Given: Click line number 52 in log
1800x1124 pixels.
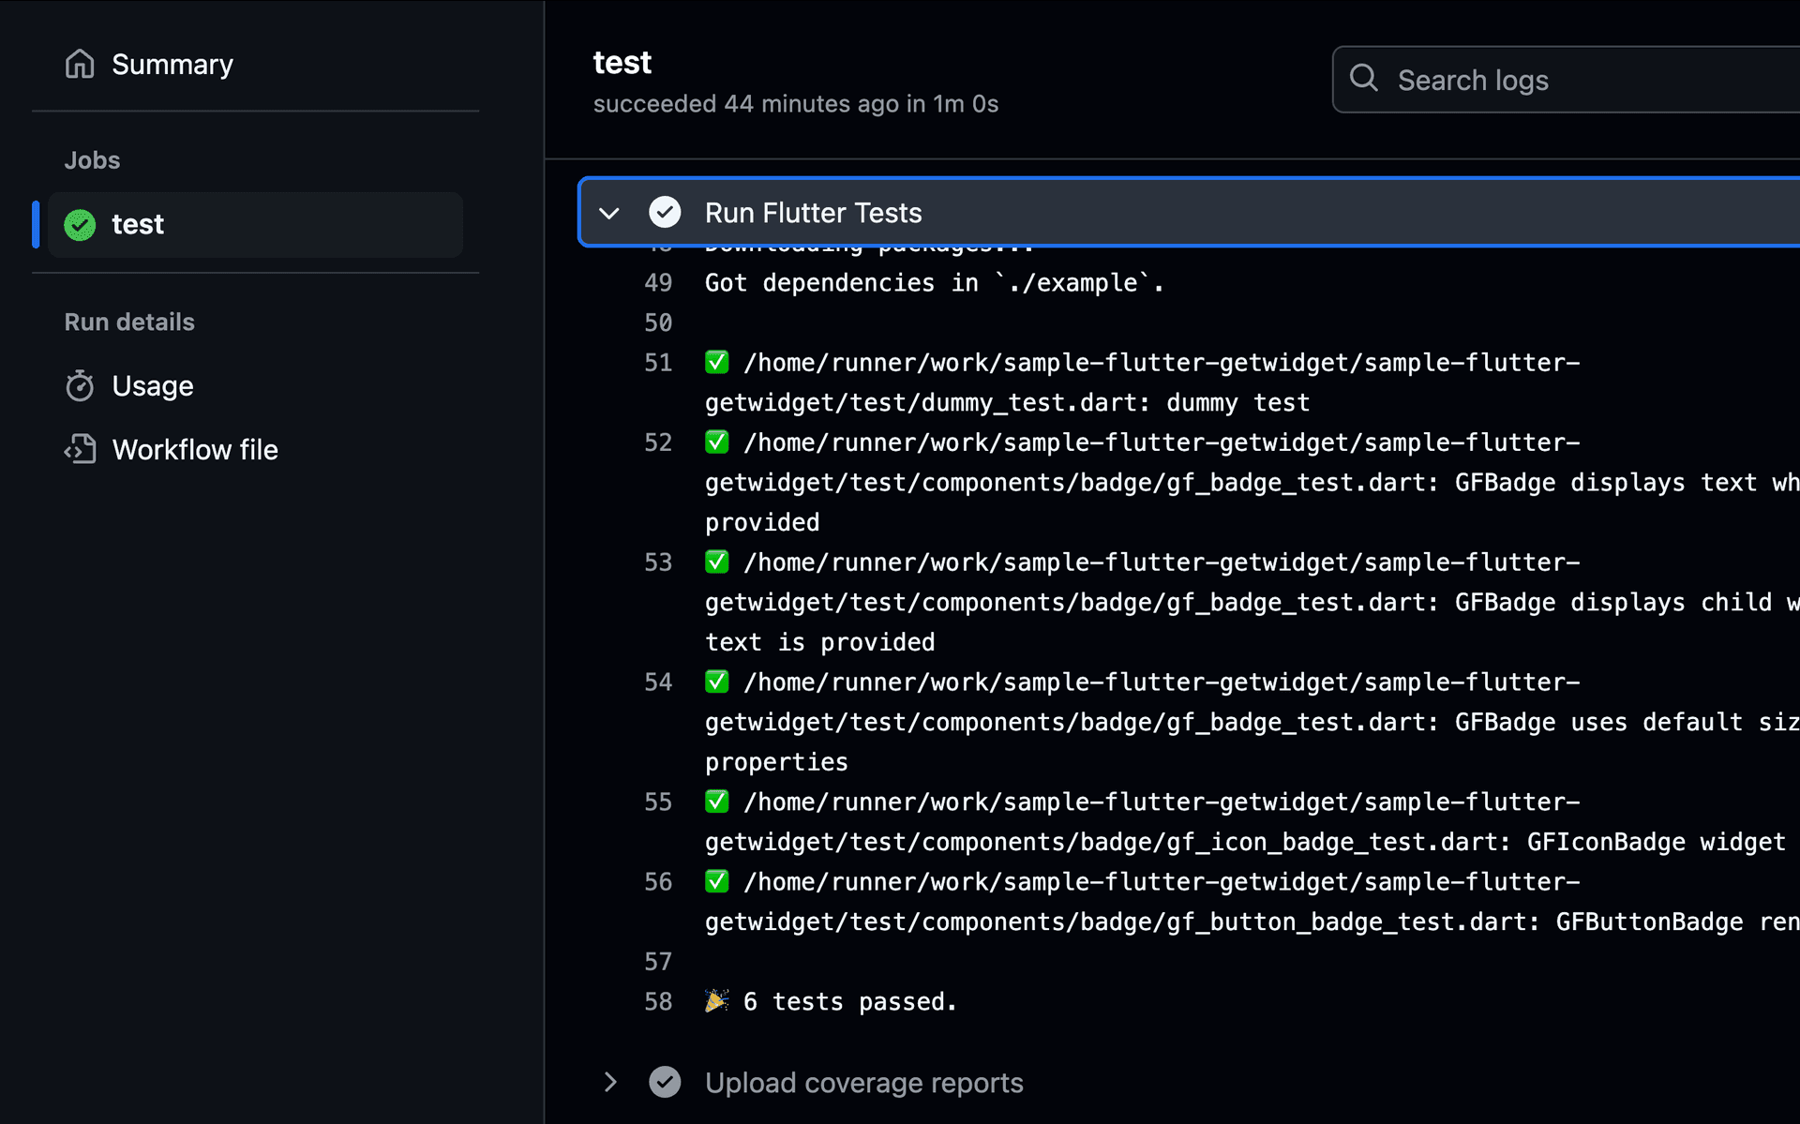Looking at the screenshot, I should [658, 442].
